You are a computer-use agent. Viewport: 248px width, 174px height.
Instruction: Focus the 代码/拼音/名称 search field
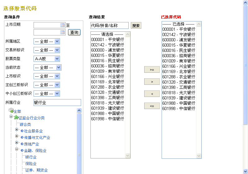pyautogui.click(x=109, y=25)
